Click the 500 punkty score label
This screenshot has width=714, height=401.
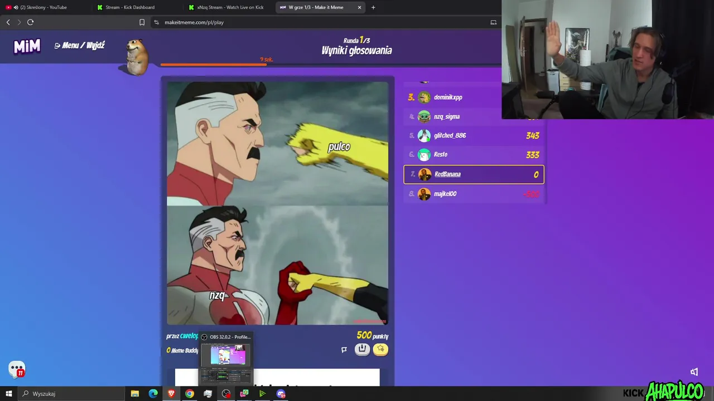372,335
